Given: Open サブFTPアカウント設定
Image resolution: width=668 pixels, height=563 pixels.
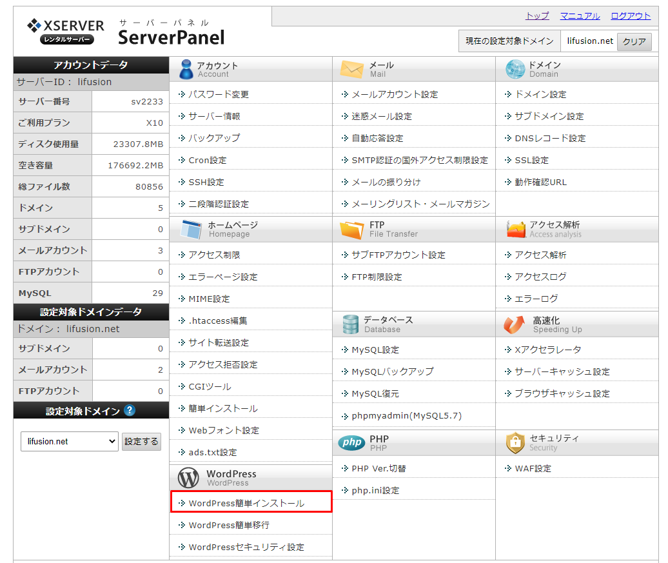Looking at the screenshot, I should point(398,255).
